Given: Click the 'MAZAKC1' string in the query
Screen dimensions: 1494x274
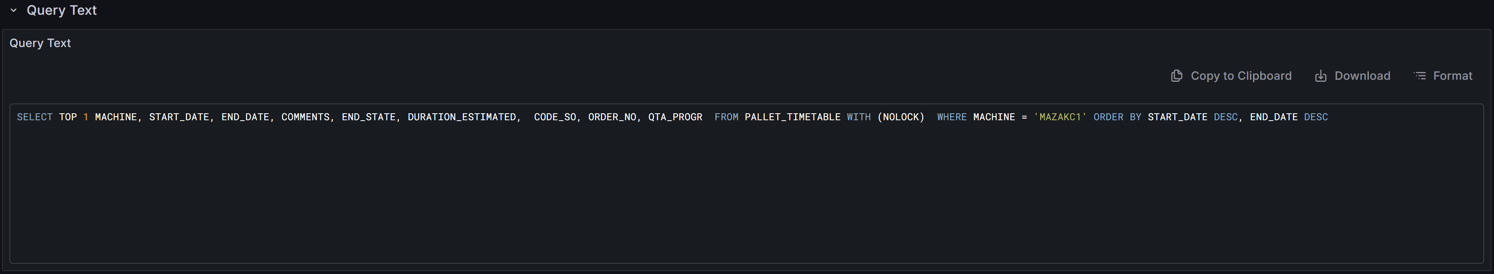Looking at the screenshot, I should [1060, 116].
